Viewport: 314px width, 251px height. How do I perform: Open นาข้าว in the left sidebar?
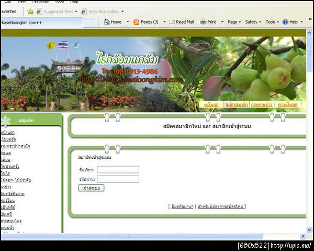6,187
